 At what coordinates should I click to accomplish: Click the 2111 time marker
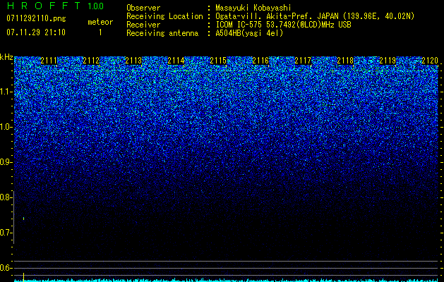click(49, 61)
